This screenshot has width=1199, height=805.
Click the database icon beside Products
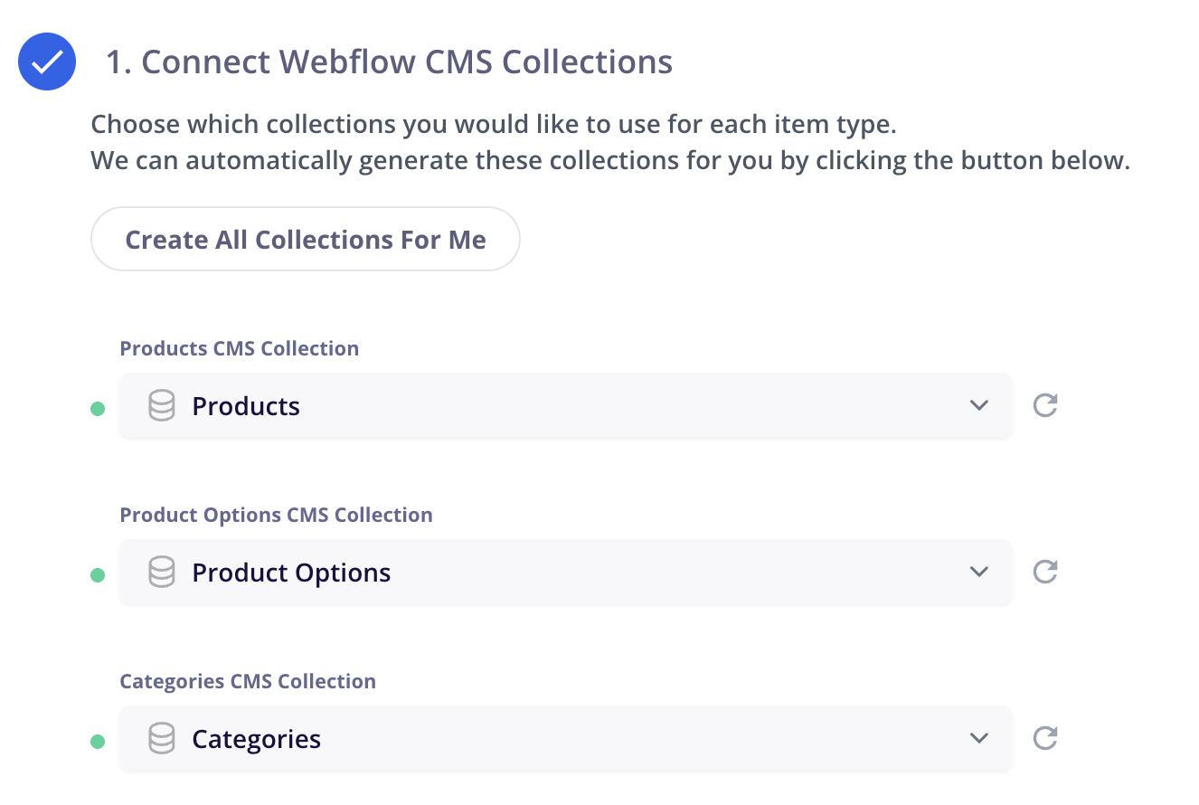[x=161, y=406]
